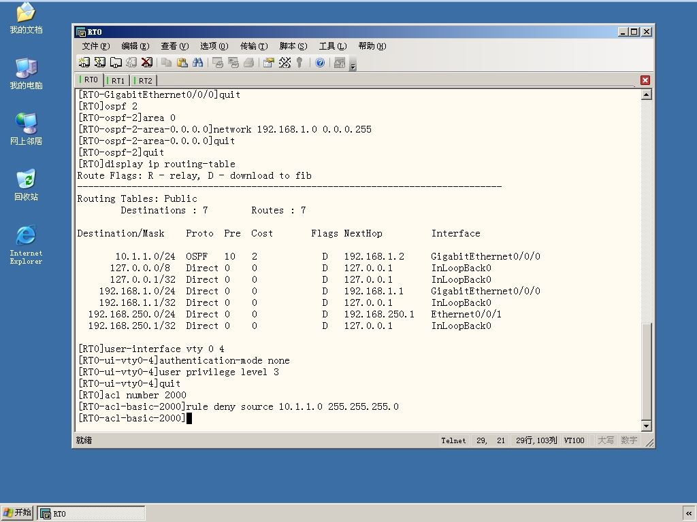Click the Connect toolbar icon
697x522 pixels.
click(x=84, y=63)
